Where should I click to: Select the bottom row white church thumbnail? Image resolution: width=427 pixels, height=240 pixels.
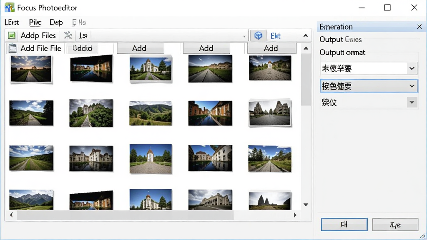(151, 200)
